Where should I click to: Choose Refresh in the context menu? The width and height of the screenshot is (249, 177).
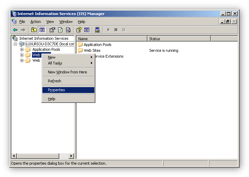[68, 81]
